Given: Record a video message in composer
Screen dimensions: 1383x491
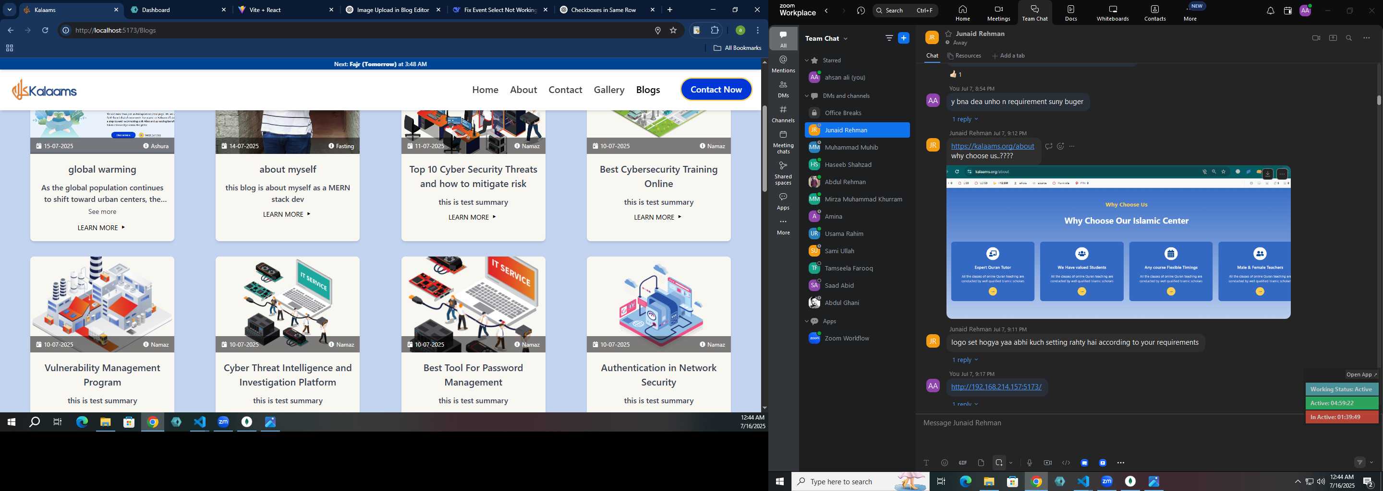Looking at the screenshot, I should tap(1047, 463).
